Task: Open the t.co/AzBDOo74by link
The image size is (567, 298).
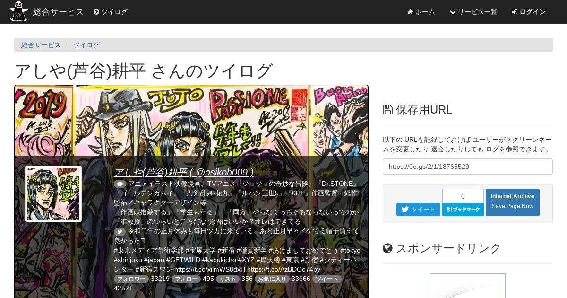Action: (283, 269)
